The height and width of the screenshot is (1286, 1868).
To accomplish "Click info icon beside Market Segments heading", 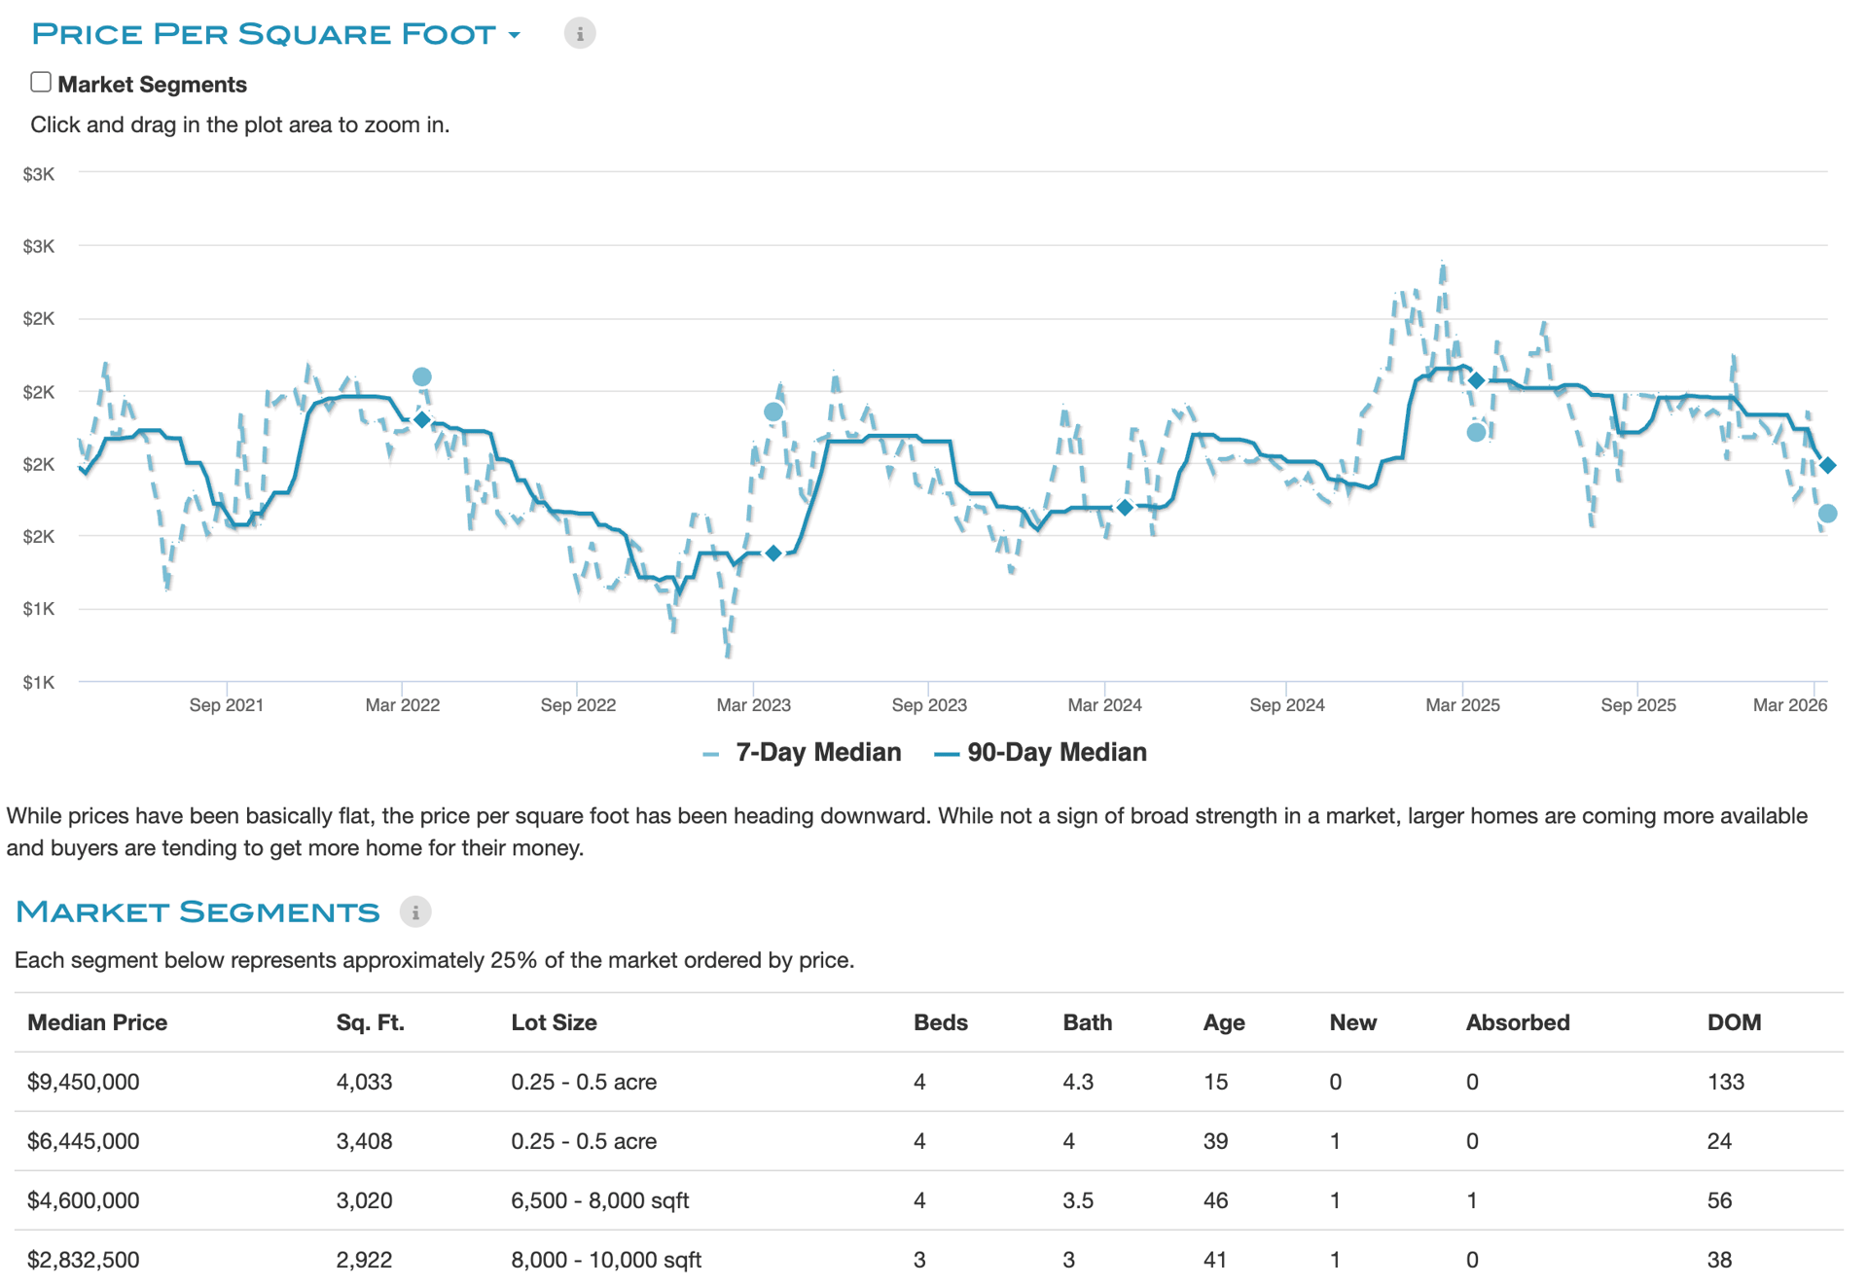I will tap(415, 911).
